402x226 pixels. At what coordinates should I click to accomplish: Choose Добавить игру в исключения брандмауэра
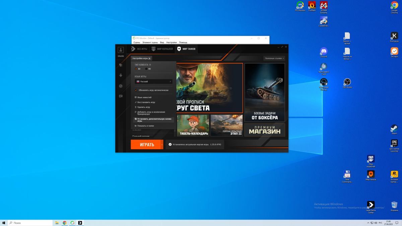coord(150,113)
